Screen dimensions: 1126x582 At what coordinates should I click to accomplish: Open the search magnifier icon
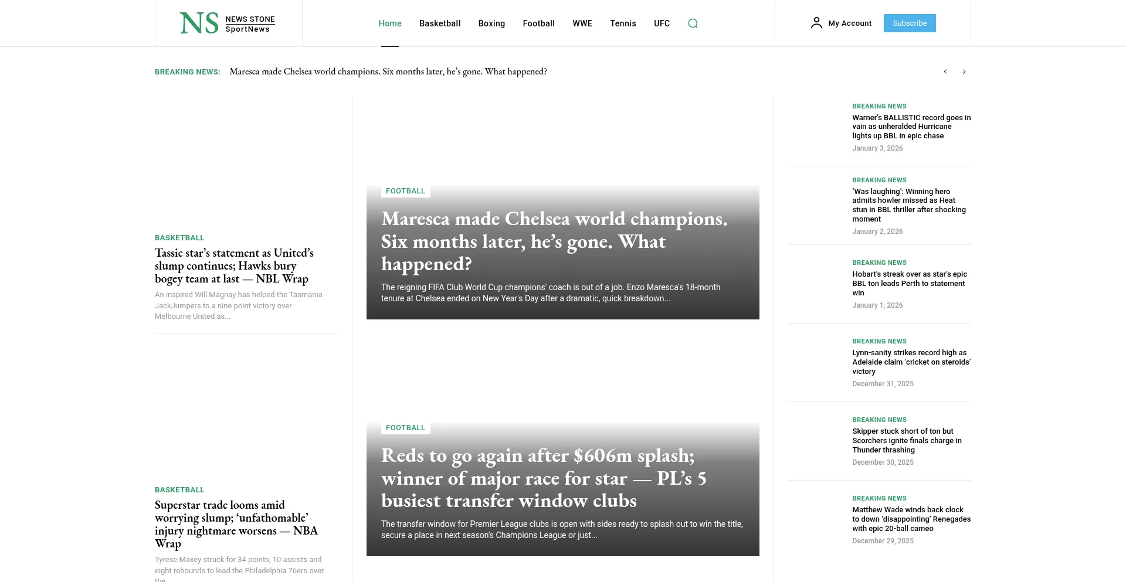point(693,23)
